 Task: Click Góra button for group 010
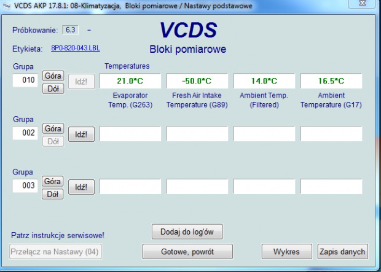(x=53, y=76)
